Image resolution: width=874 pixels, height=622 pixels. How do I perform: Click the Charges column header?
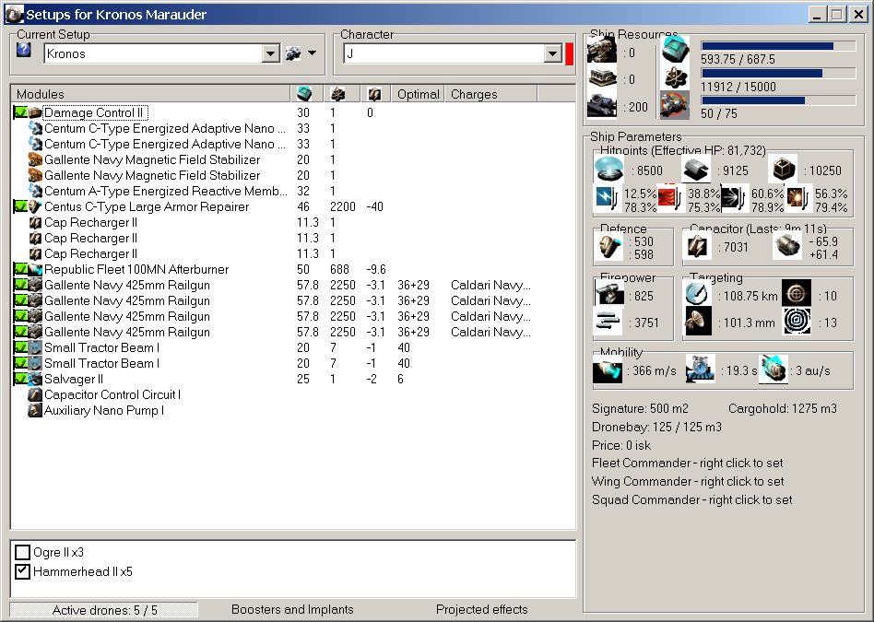click(x=490, y=94)
